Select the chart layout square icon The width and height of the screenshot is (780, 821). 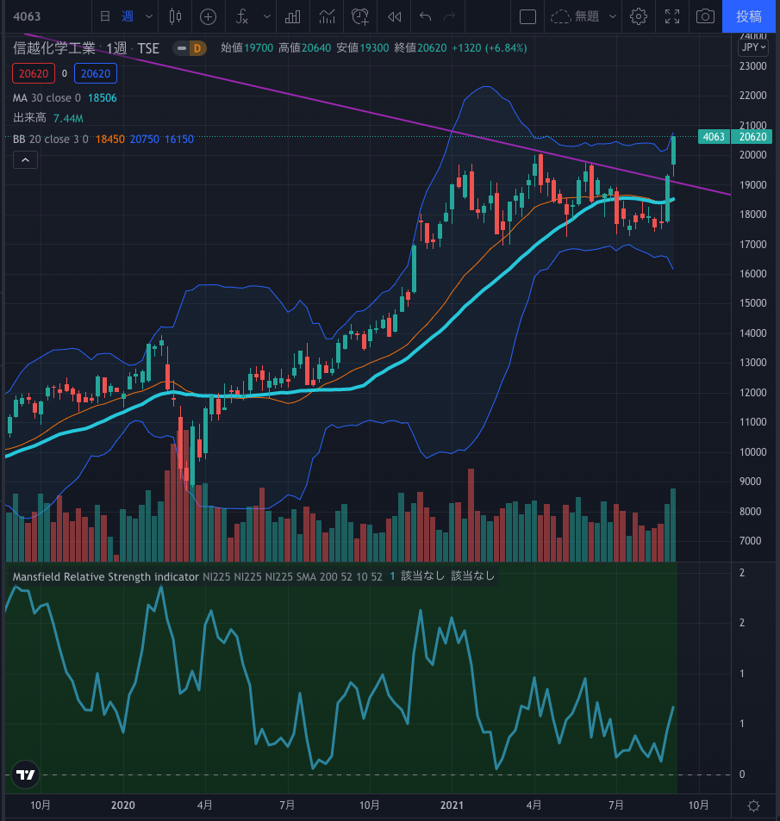(527, 16)
